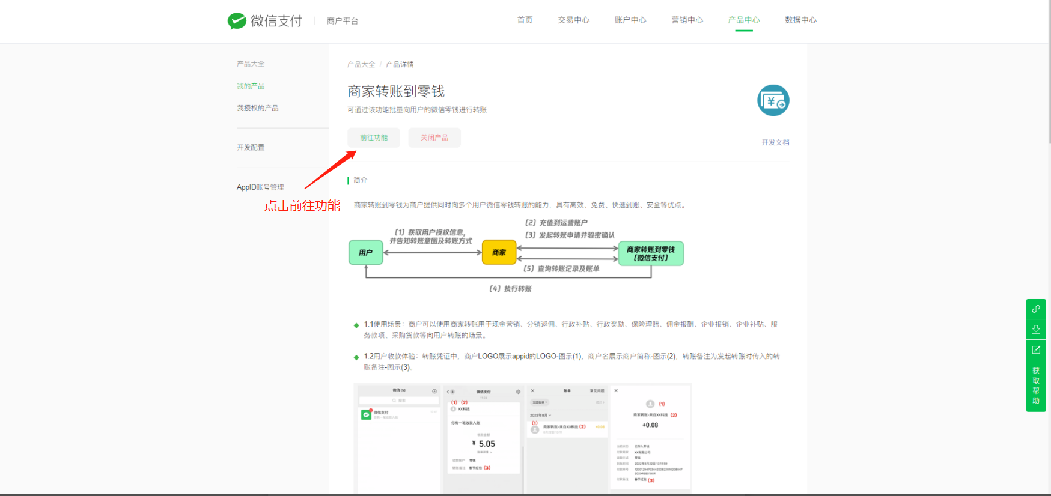Screen dimensions: 1051x496
Task: Open the 数据中心 menu item
Action: coord(800,20)
